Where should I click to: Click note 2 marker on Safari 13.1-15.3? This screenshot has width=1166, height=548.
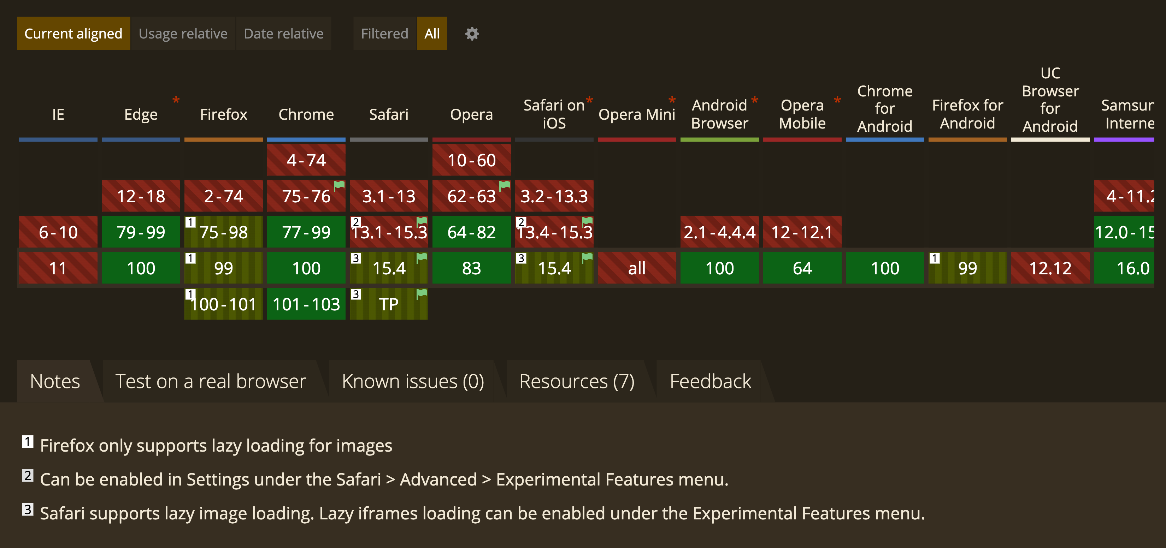356,222
